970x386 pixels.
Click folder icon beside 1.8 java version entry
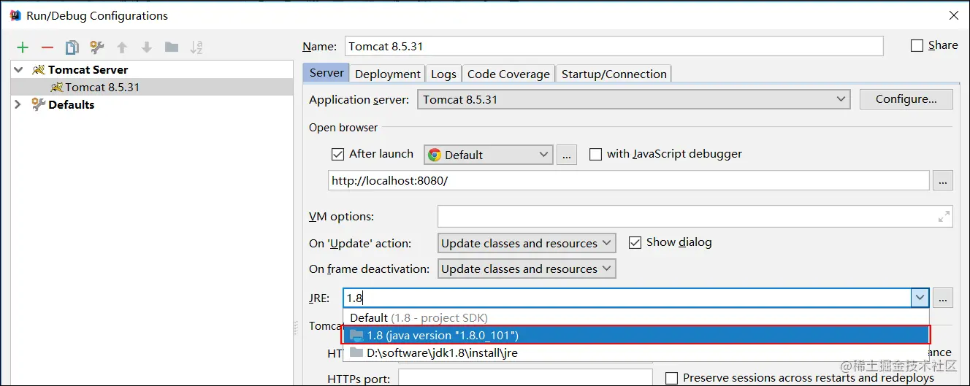tap(356, 335)
